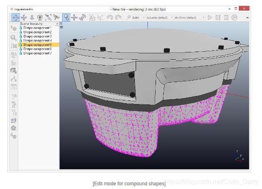Image resolution: width=262 pixels, height=189 pixels.
Task: Select the object translate tool
Action: click(x=74, y=17)
